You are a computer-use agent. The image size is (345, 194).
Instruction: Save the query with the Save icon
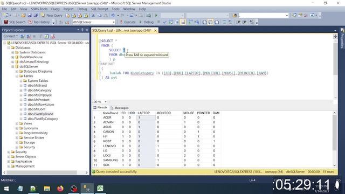point(30,16)
